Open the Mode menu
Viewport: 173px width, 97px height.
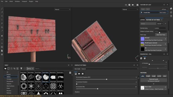[x=11, y=1]
